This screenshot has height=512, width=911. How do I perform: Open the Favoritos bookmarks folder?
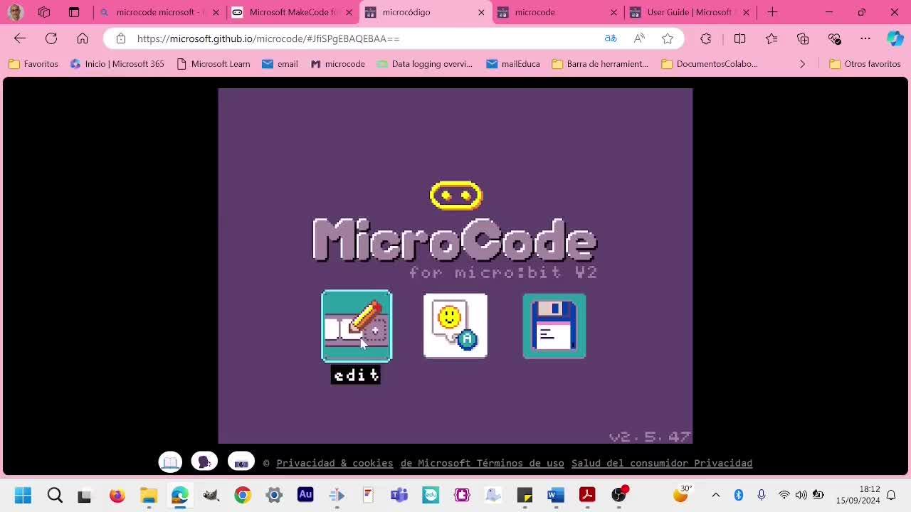pyautogui.click(x=33, y=64)
